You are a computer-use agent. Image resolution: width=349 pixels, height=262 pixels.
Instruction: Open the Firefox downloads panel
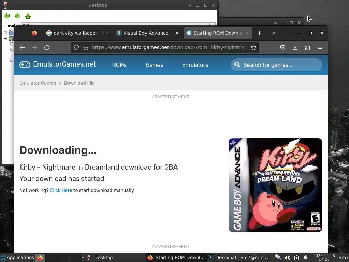295,47
